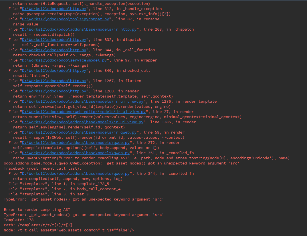Follow http.py link at line 832 dispatch
This screenshot has height=236, width=307.
(x=54, y=40)
